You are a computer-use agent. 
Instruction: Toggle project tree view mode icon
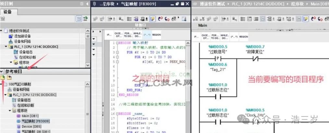point(79,19)
